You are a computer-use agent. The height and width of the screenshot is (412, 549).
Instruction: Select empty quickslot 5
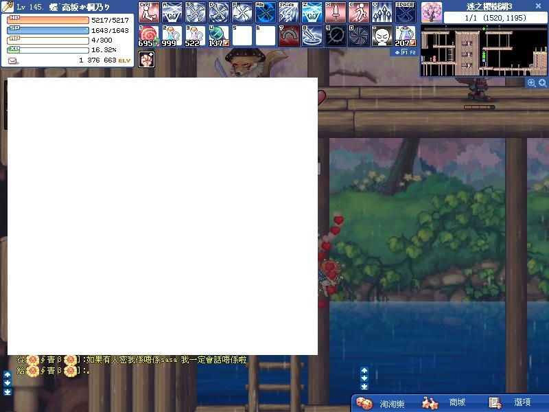tap(242, 36)
